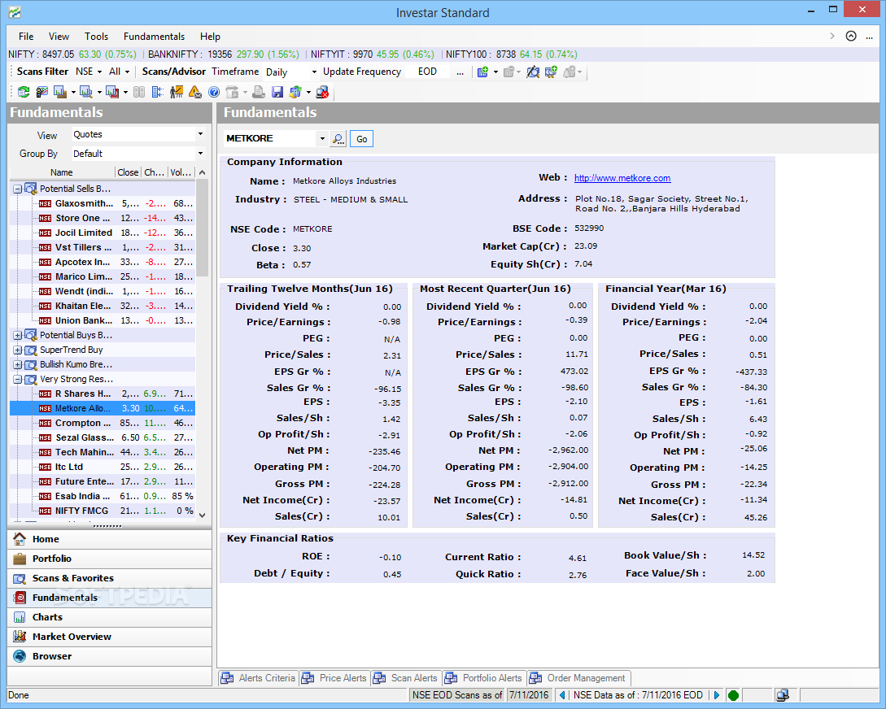Open the metkore.com website link
Image resolution: width=886 pixels, height=709 pixels.
(622, 178)
